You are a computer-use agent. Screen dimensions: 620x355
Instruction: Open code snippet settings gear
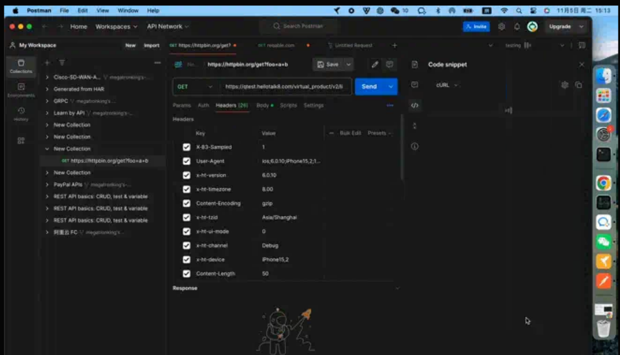coord(564,85)
